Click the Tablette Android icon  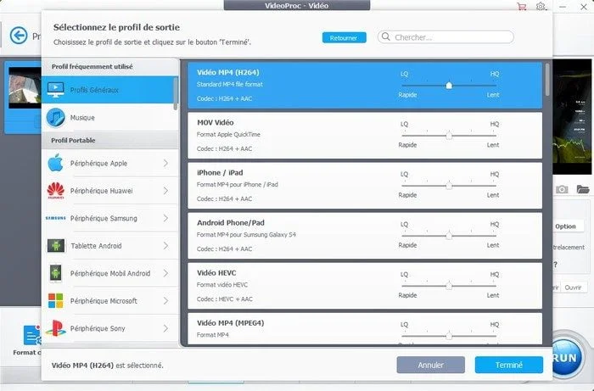pyautogui.click(x=56, y=246)
